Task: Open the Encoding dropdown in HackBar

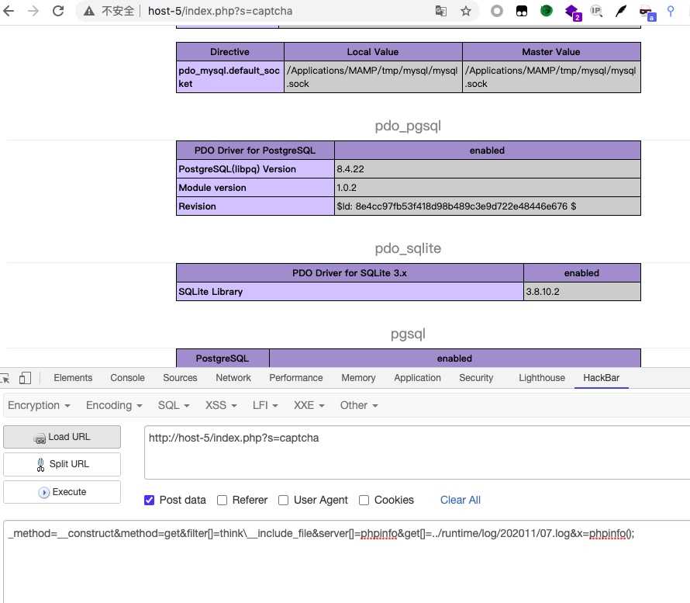Action: pyautogui.click(x=114, y=405)
